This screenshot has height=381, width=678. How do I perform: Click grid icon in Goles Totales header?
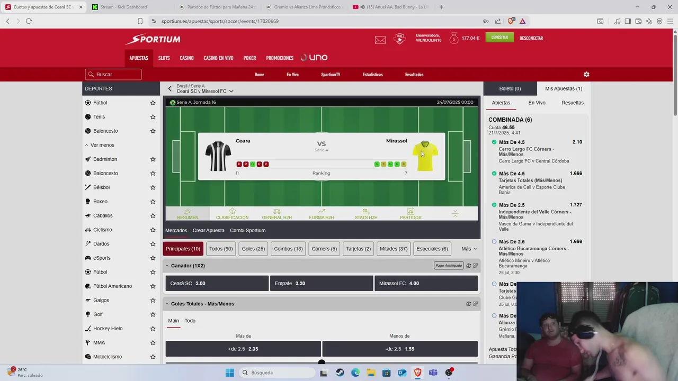(x=476, y=304)
